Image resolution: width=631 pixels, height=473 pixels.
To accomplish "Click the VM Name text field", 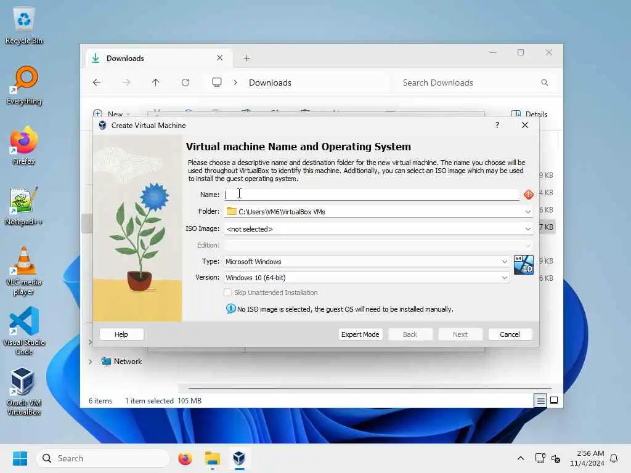I will tap(371, 195).
